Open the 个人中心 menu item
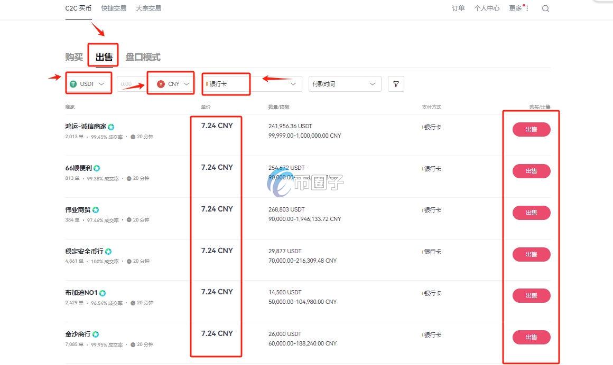The width and height of the screenshot is (613, 365). (487, 8)
